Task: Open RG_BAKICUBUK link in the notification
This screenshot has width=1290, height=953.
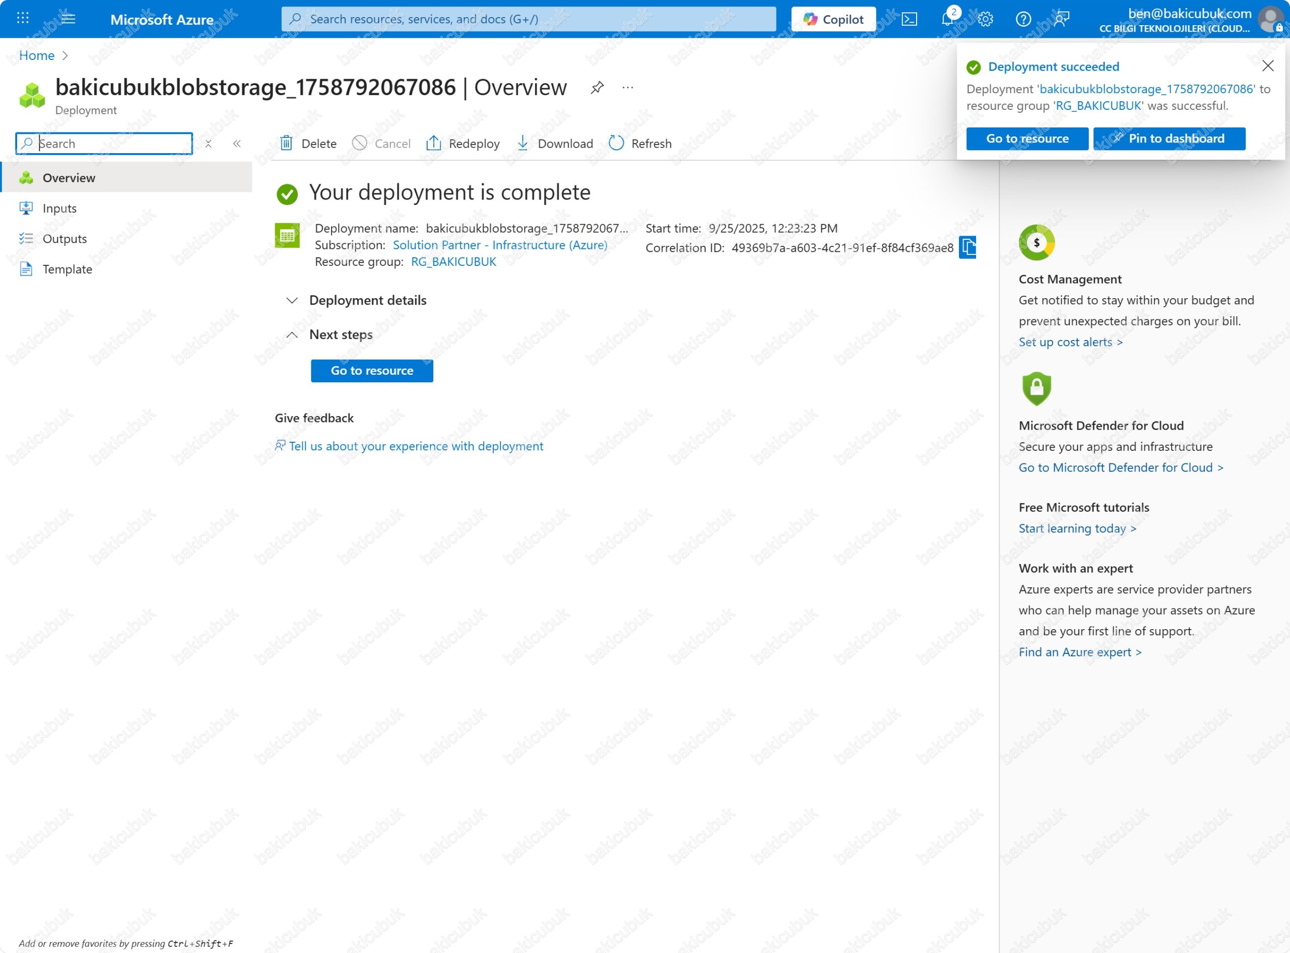Action: pos(1099,106)
